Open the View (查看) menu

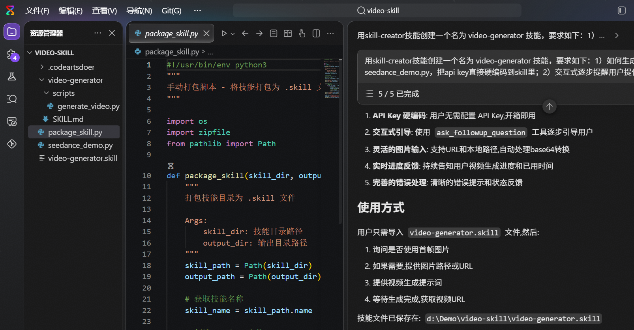(x=105, y=11)
